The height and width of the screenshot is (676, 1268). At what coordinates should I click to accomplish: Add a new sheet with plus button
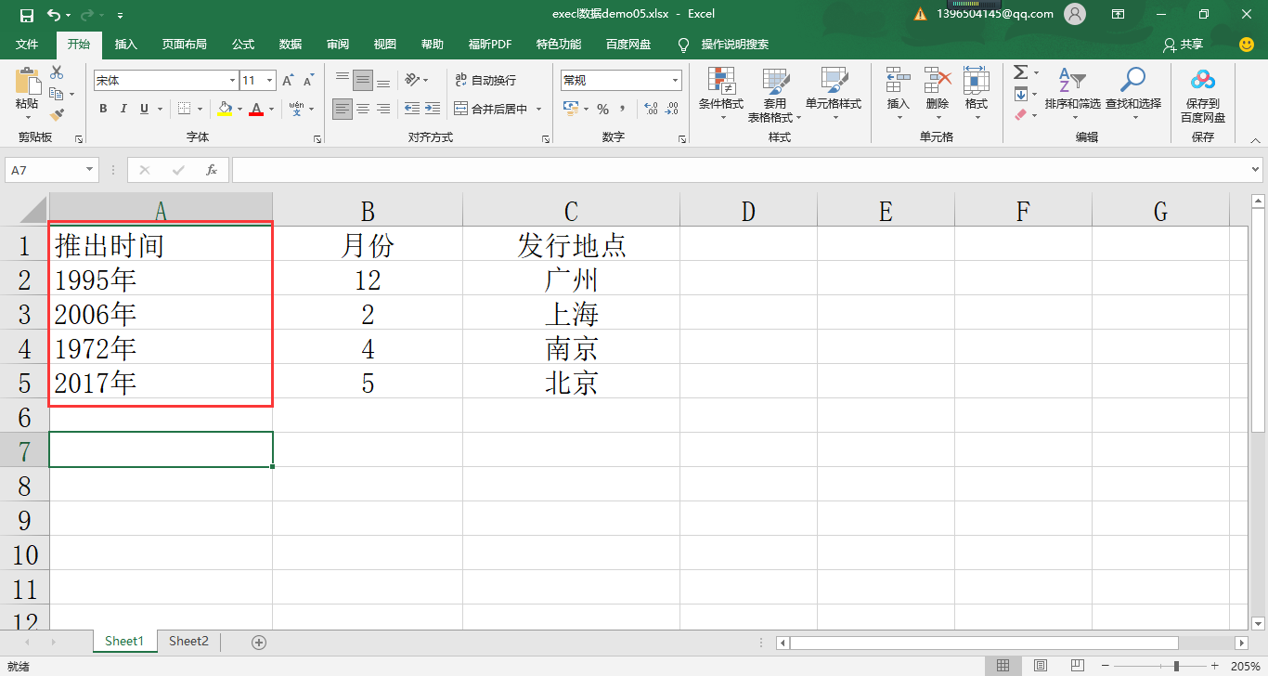pyautogui.click(x=259, y=642)
